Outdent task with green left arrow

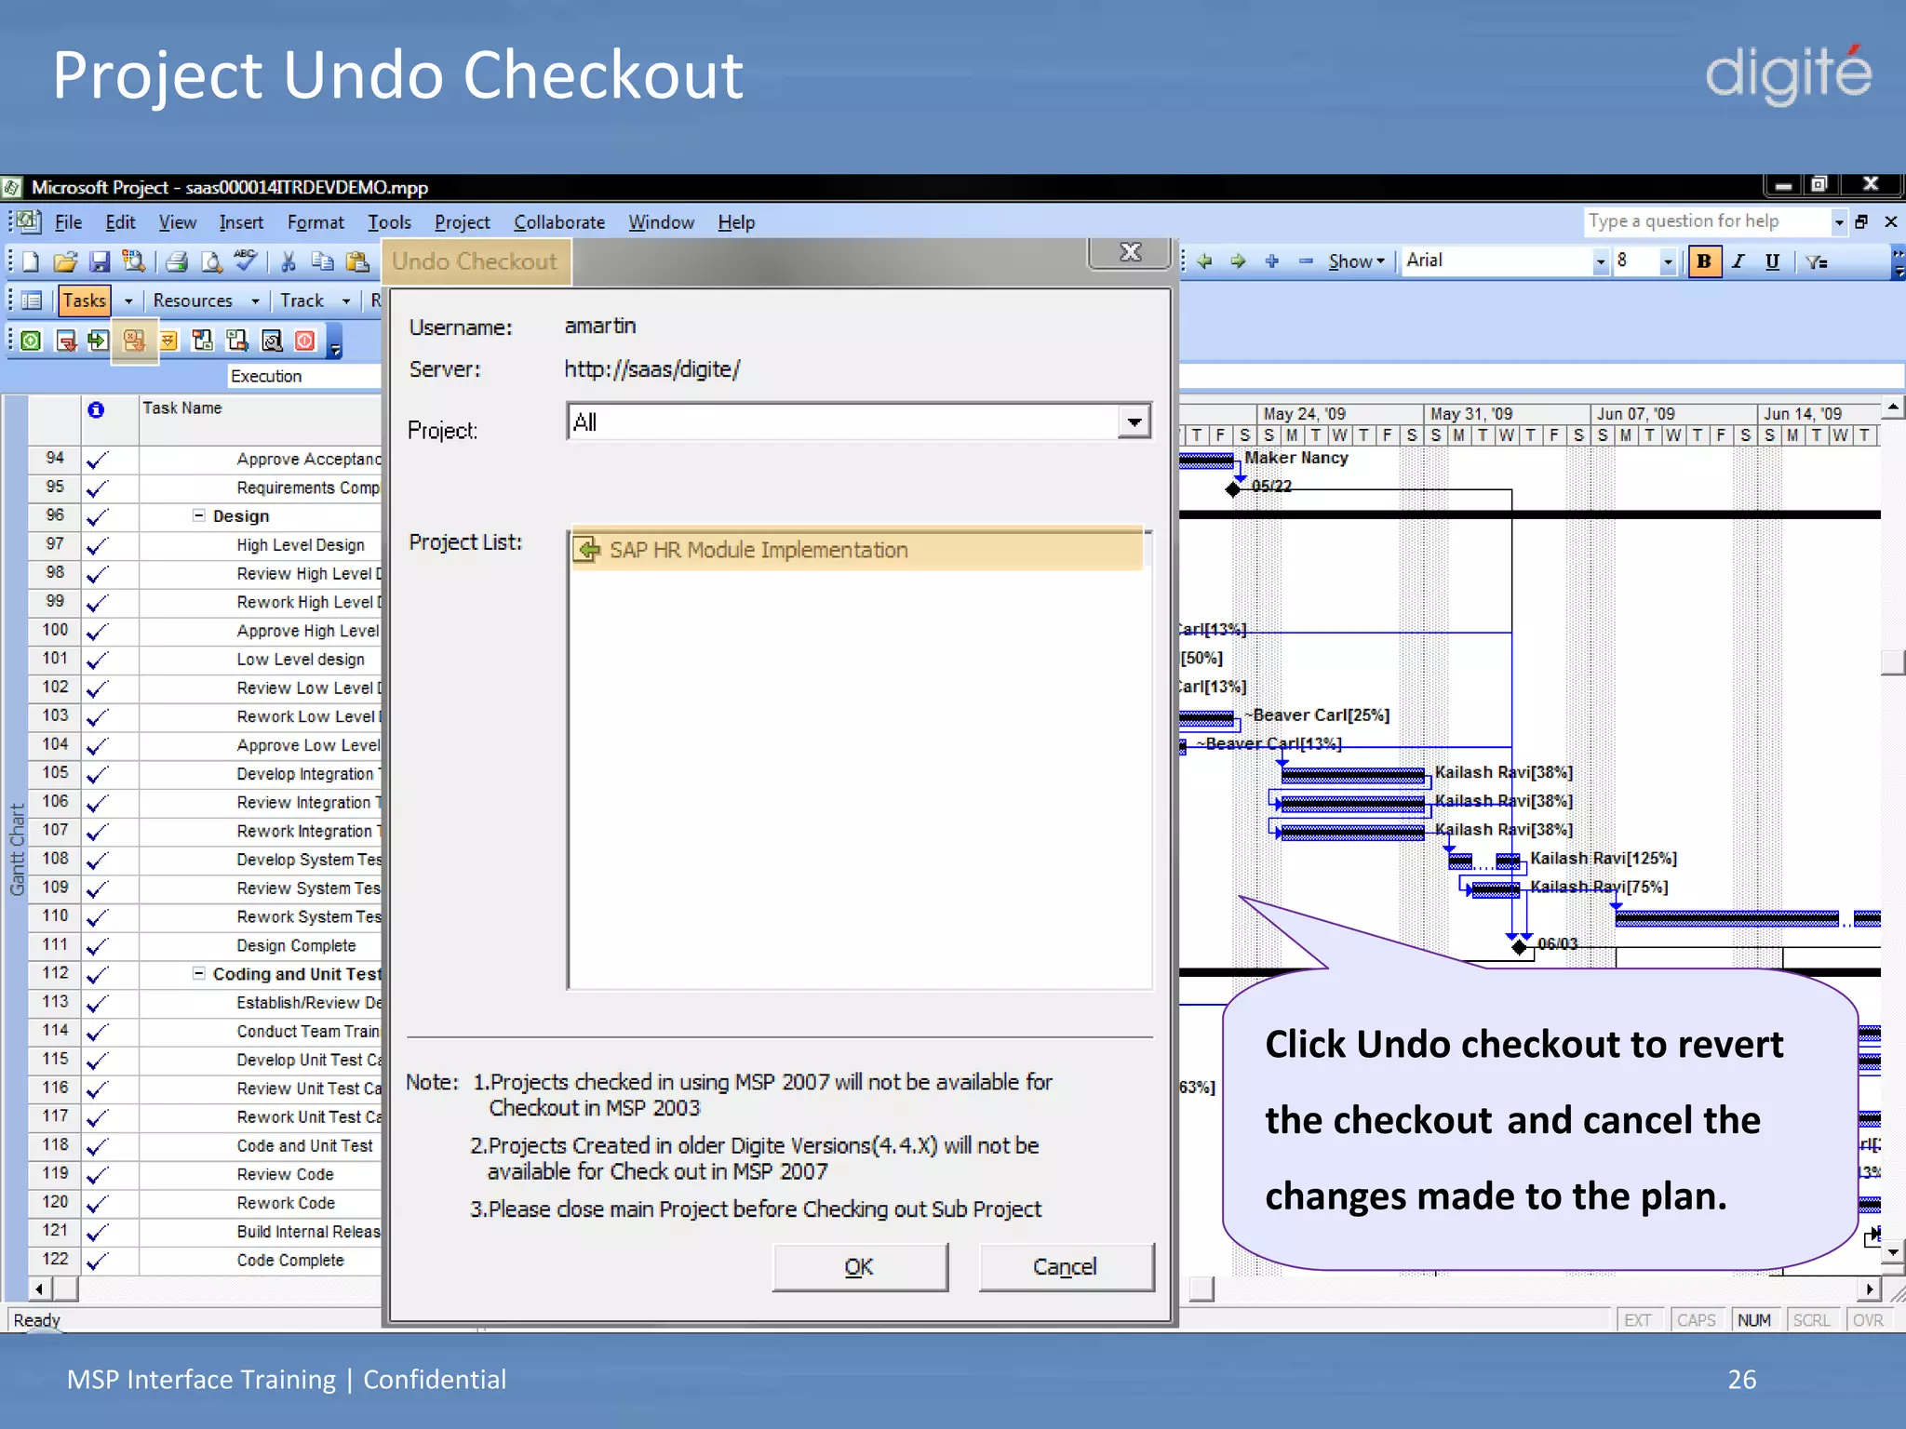[x=1205, y=261]
